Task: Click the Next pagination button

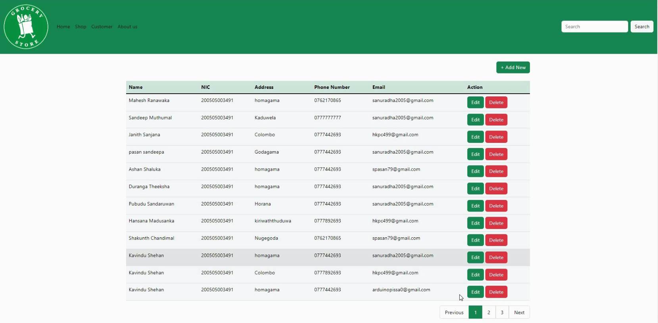Action: pyautogui.click(x=519, y=313)
